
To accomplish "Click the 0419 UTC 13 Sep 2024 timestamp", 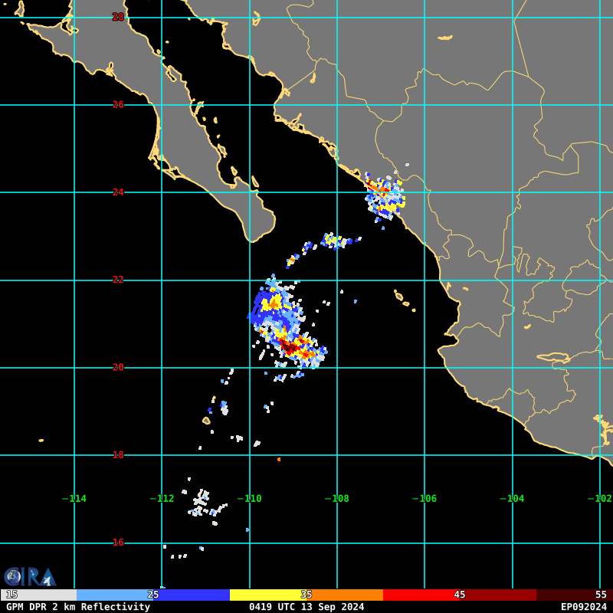I will click(306, 607).
